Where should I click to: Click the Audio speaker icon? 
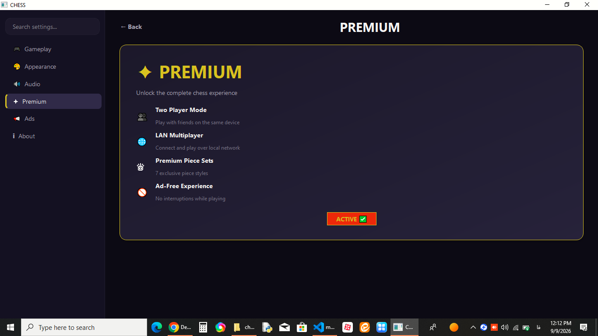(x=17, y=84)
